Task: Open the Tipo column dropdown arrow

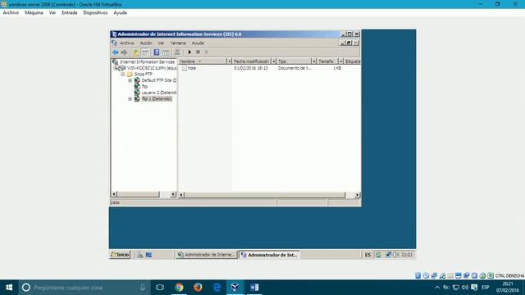Action: [x=313, y=61]
